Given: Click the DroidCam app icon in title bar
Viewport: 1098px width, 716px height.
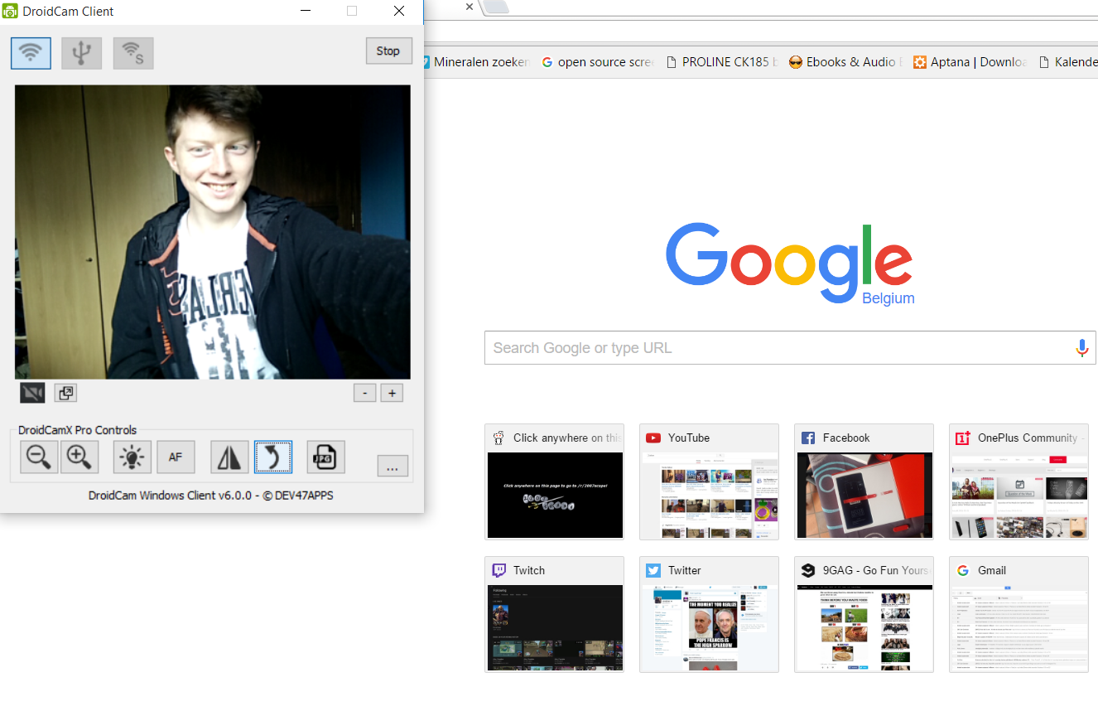Looking at the screenshot, I should 10,12.
